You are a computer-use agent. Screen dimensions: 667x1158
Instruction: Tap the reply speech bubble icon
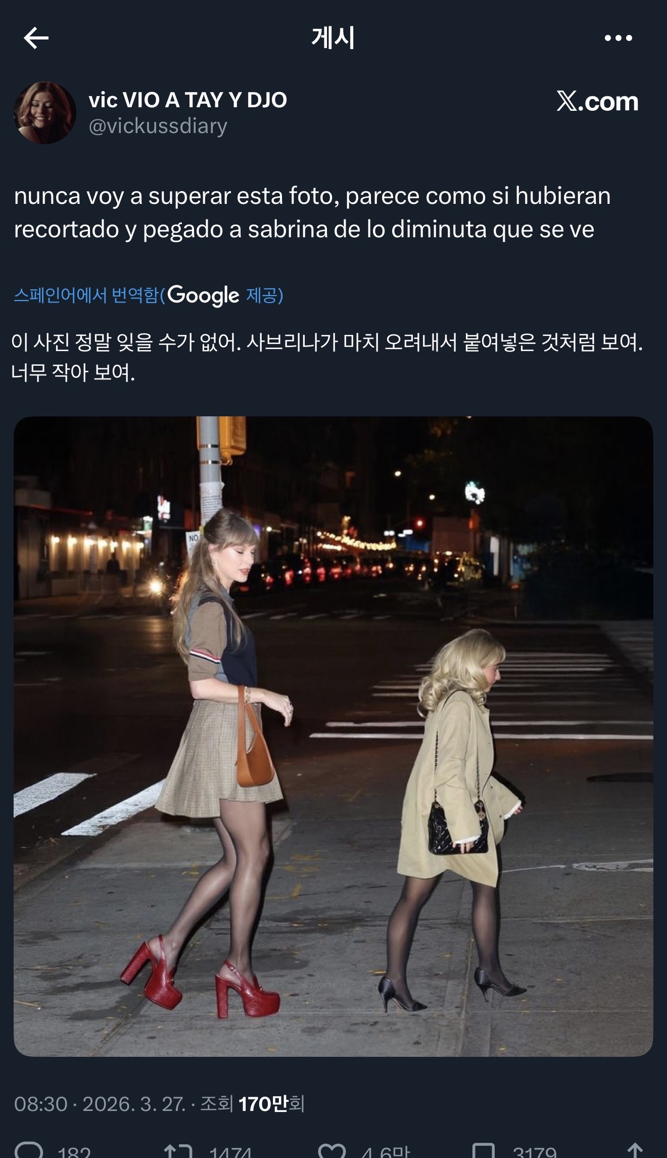29,1149
